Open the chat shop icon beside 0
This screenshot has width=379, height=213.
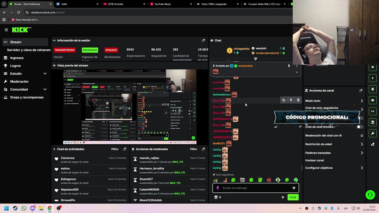[216, 197]
